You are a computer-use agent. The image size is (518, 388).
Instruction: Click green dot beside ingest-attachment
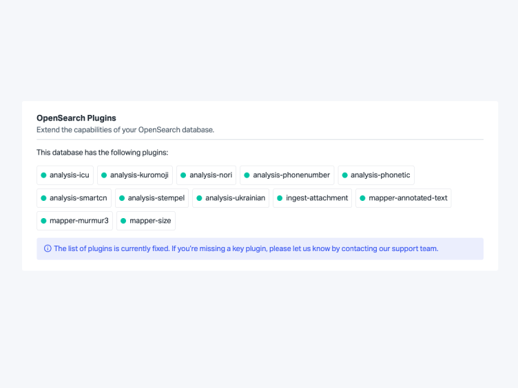280,198
